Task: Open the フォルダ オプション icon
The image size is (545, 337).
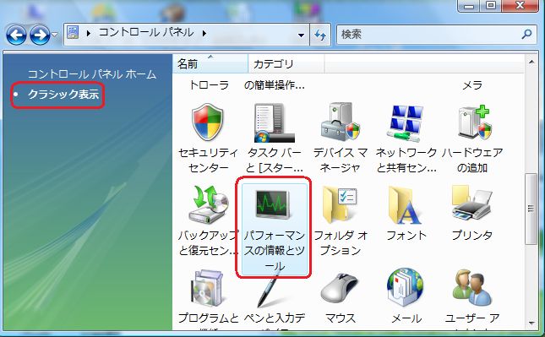Action: pos(340,205)
